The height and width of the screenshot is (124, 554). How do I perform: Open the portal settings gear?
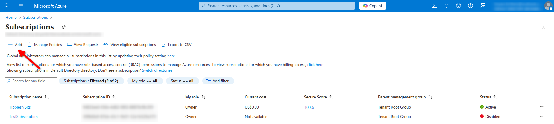[459, 6]
